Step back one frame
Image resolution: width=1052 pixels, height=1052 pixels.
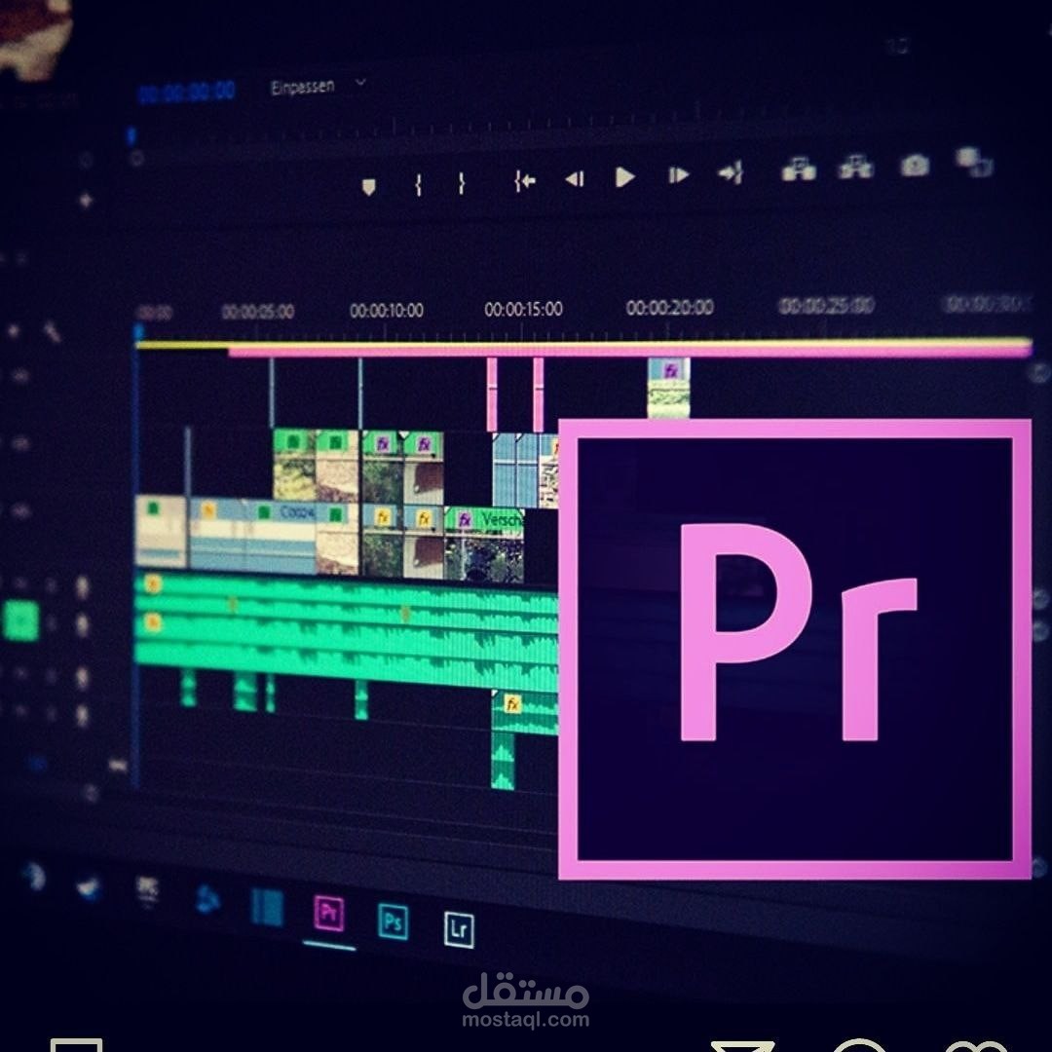coord(575,178)
